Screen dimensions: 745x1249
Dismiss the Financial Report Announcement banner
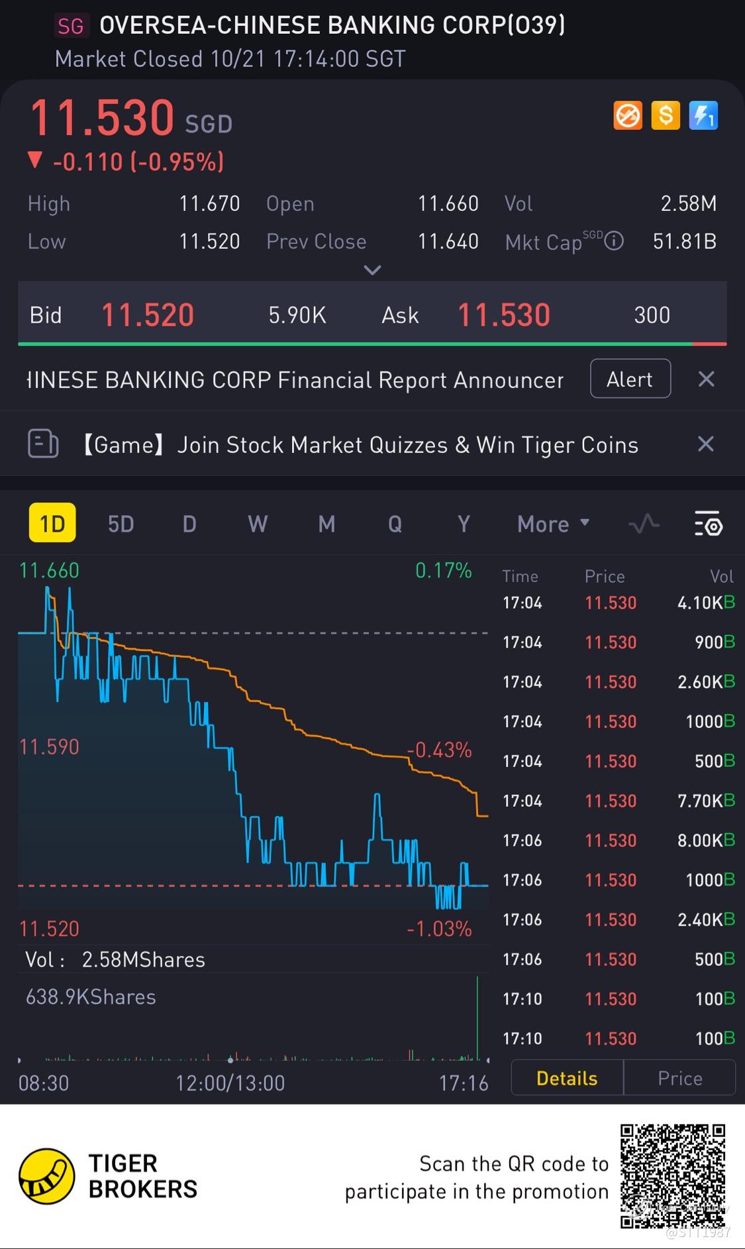[x=706, y=379]
